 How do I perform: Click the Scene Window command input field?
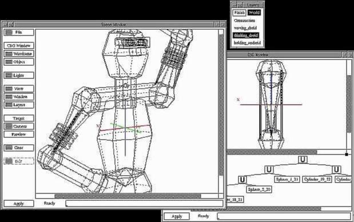(x=144, y=204)
